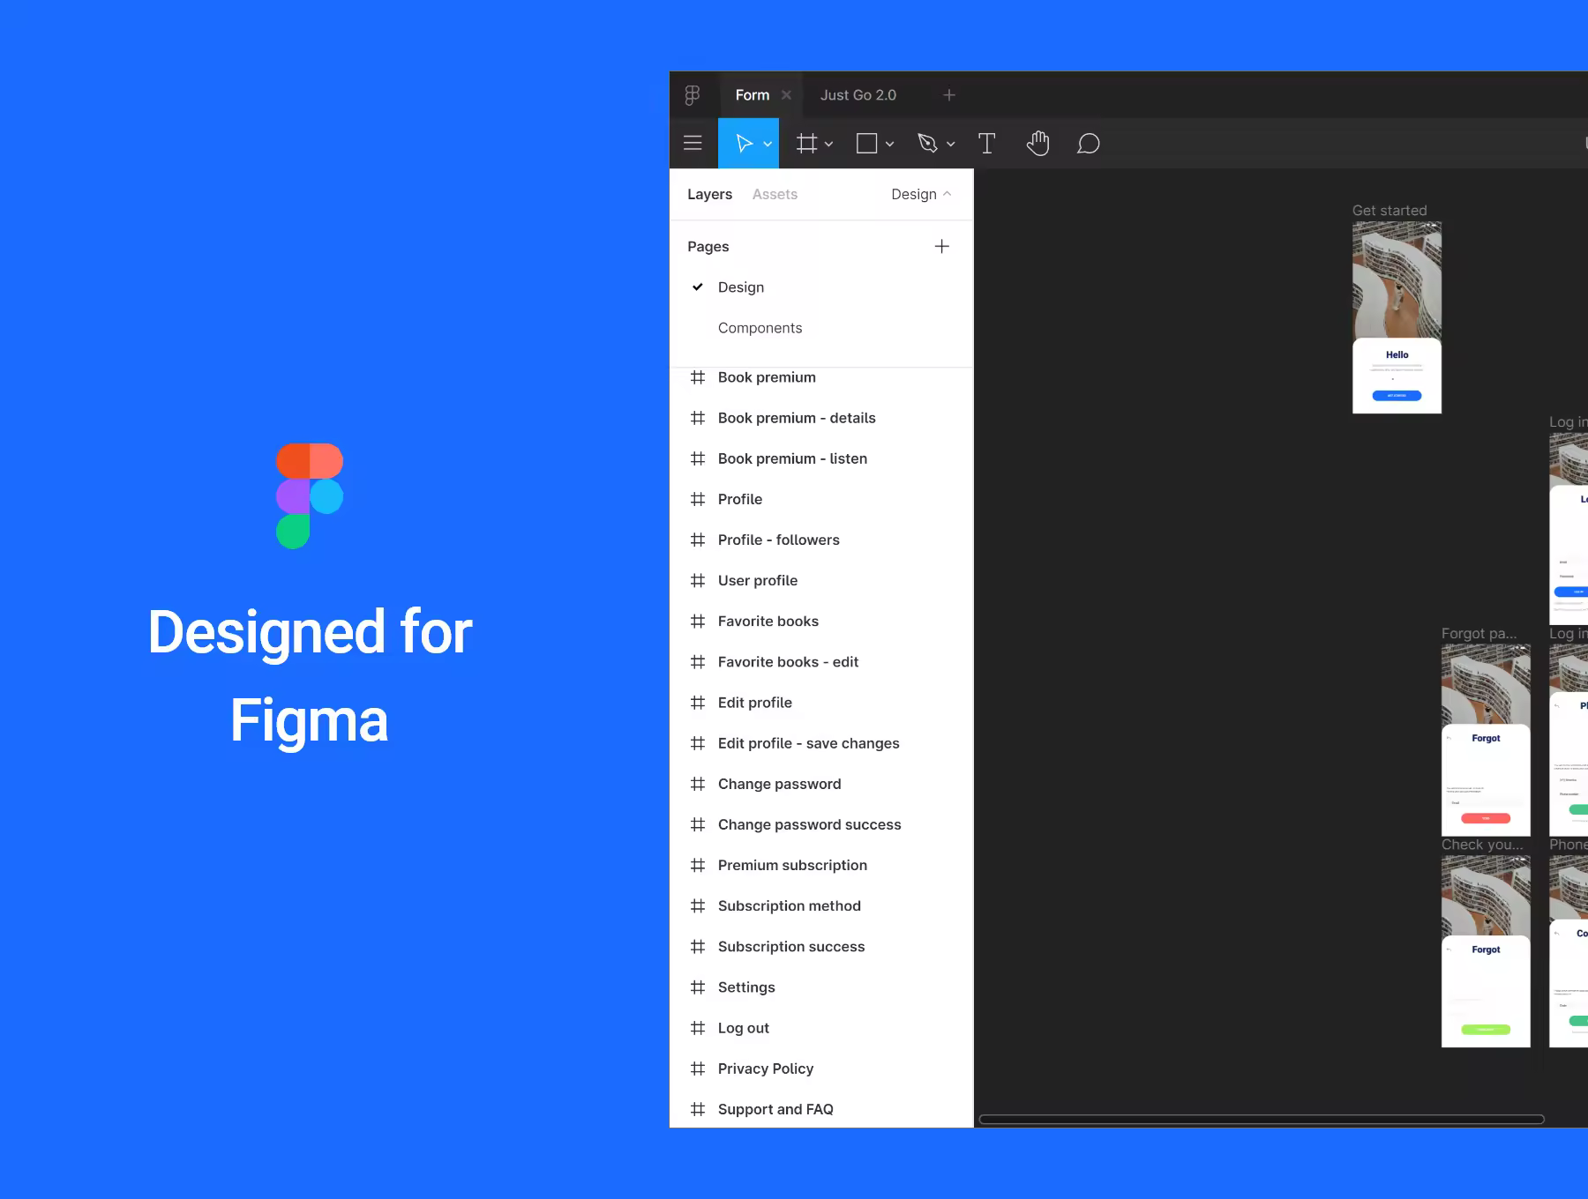This screenshot has height=1199, width=1588.
Task: Expand the Move tool dropdown arrow
Action: pos(768,144)
